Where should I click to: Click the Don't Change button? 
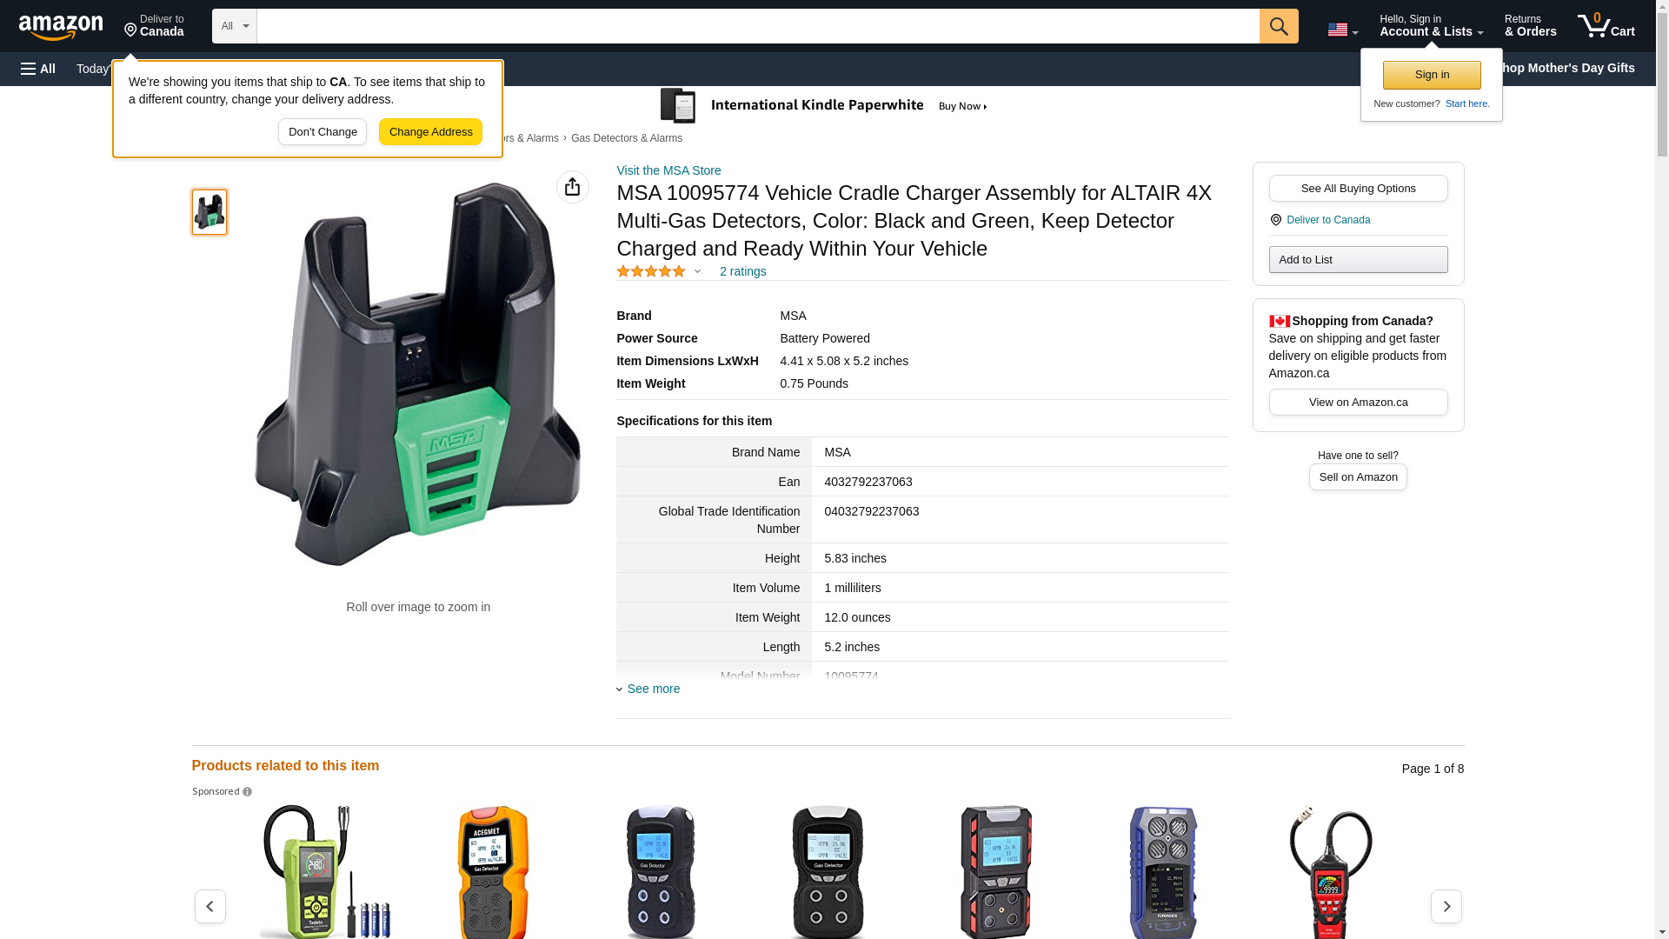click(x=322, y=132)
